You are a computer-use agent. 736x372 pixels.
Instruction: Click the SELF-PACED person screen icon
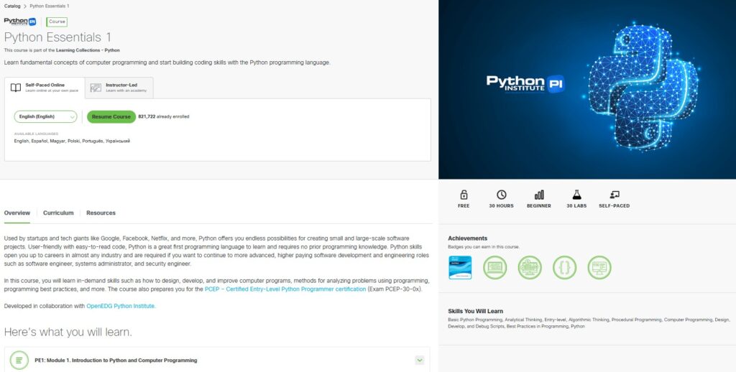(615, 194)
